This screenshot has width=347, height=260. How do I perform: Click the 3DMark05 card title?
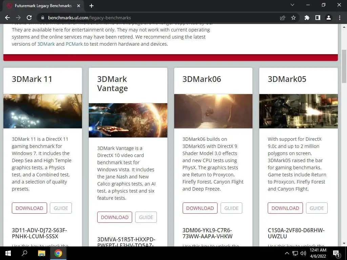(287, 79)
